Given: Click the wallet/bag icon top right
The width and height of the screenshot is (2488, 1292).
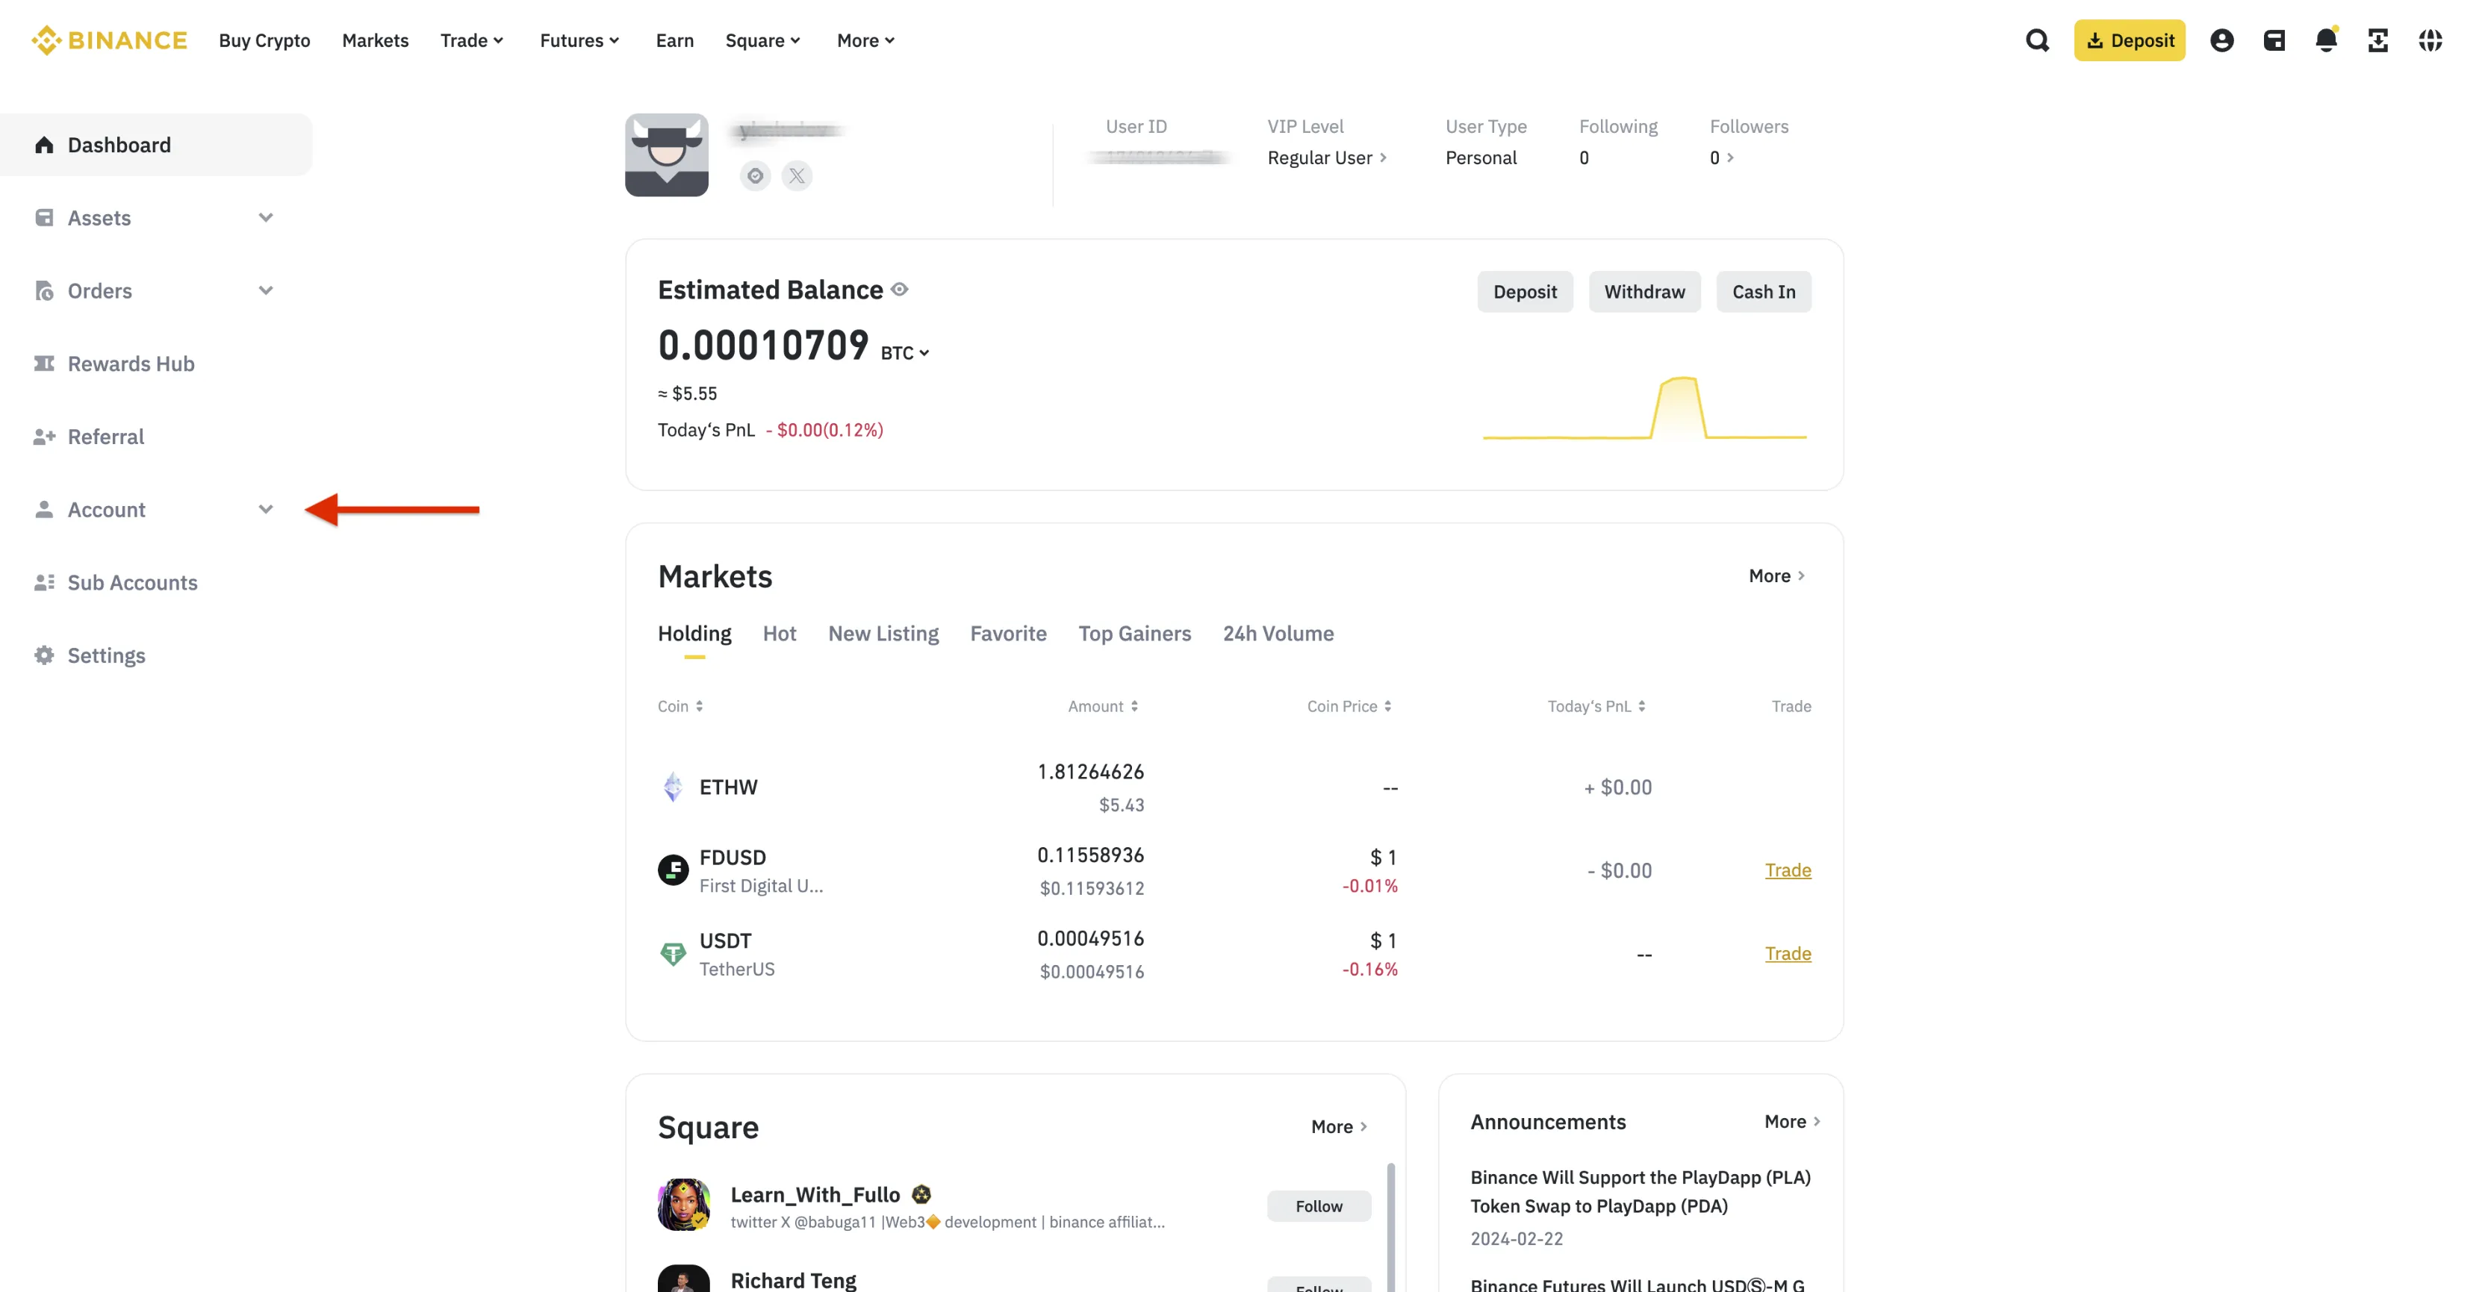Looking at the screenshot, I should coord(2274,40).
